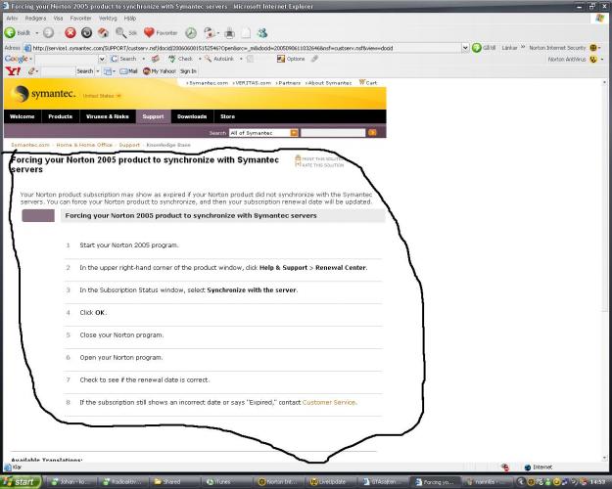Viewport: 612px width, 489px height.
Task: Open the Downloads navigation tab
Action: 191,116
